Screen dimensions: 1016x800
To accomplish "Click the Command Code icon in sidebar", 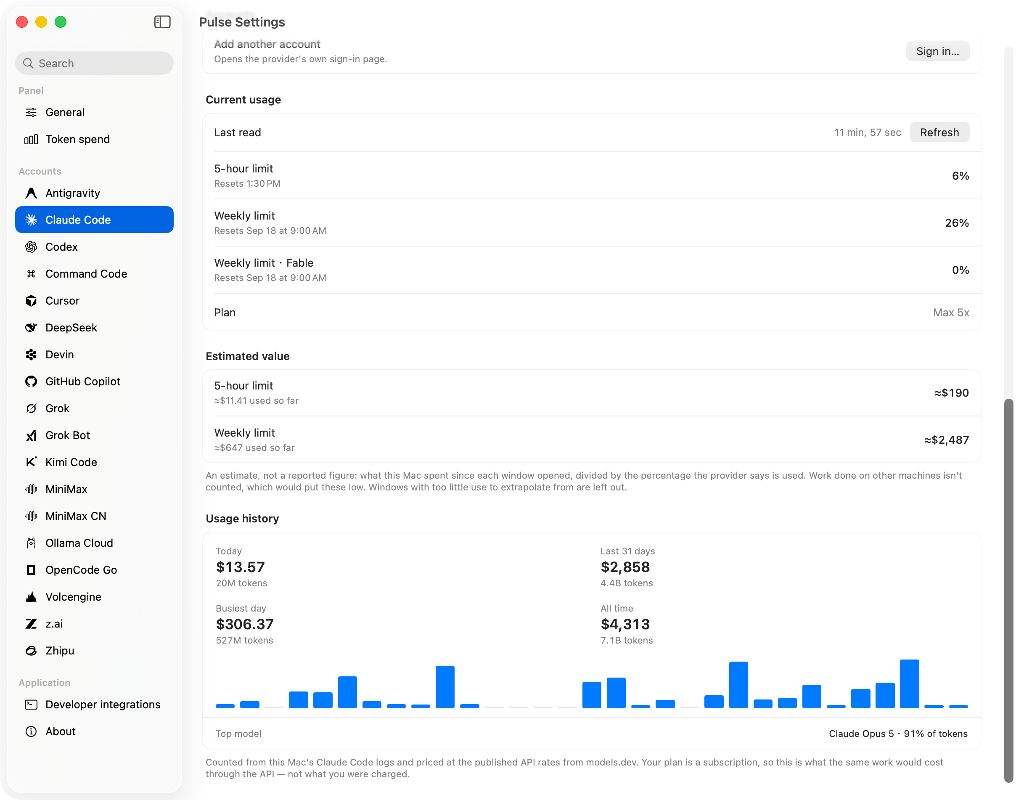I will (x=31, y=273).
